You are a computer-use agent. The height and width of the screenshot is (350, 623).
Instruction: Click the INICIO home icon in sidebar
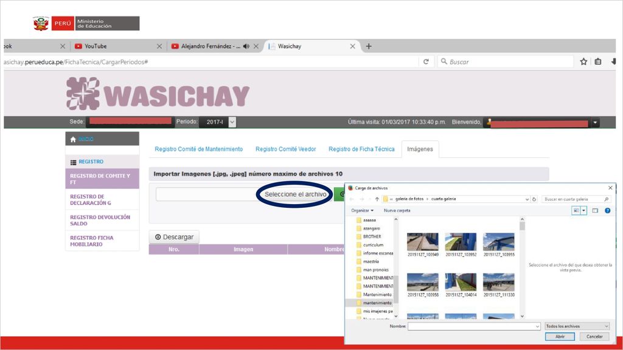73,139
